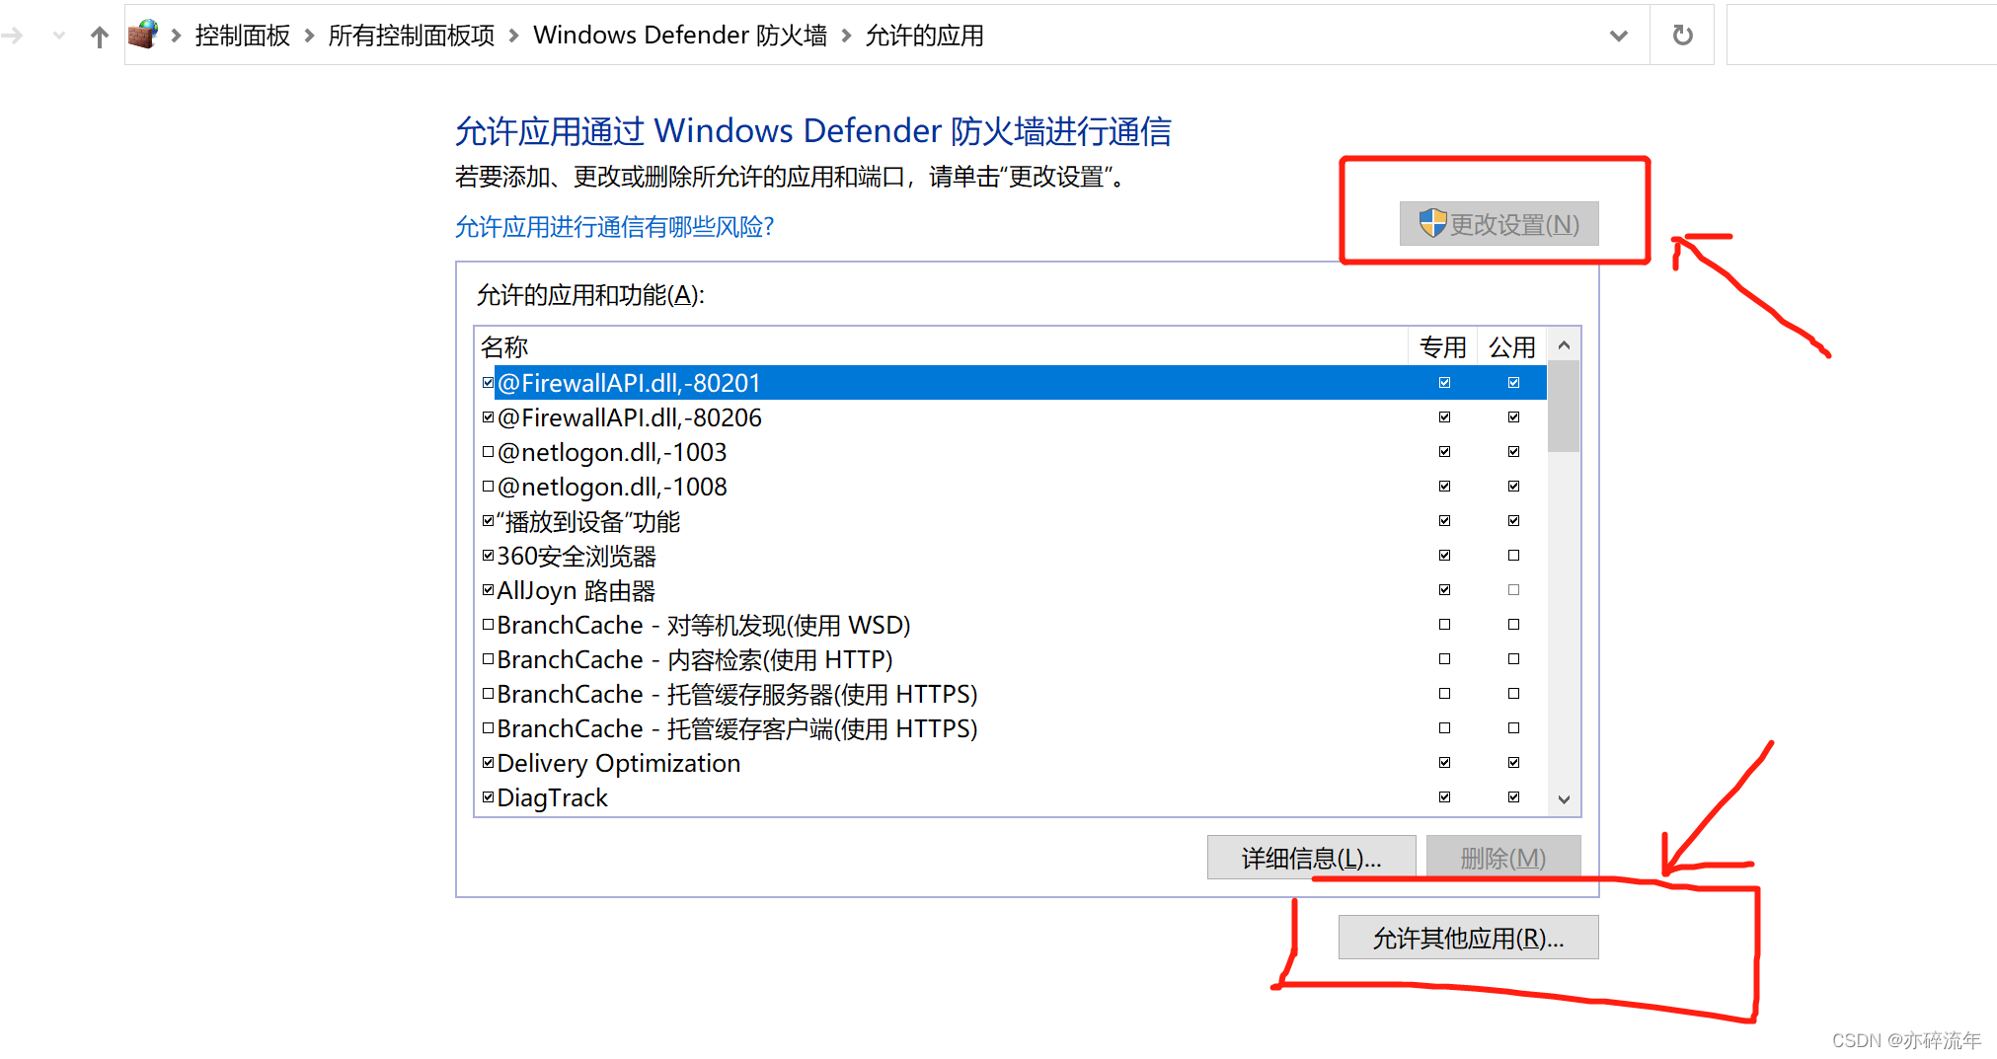This screenshot has width=1997, height=1059.
Task: Select BranchCache - 托管缓存客户端(使用 HTTPS) row
Action: (1011, 728)
